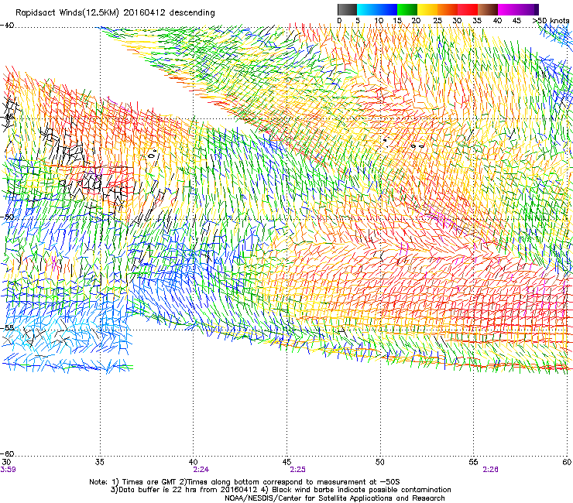Click the '20160412 descending' date in the title

[170, 13]
